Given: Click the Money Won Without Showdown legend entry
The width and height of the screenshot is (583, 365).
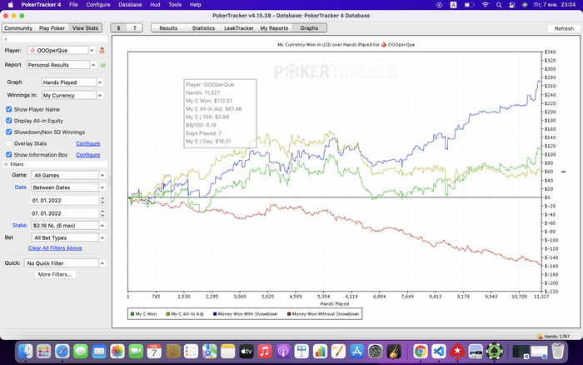Looking at the screenshot, I should (x=323, y=314).
